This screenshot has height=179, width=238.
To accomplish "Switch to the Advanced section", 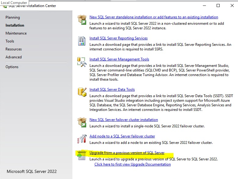I will (x=13, y=57).
